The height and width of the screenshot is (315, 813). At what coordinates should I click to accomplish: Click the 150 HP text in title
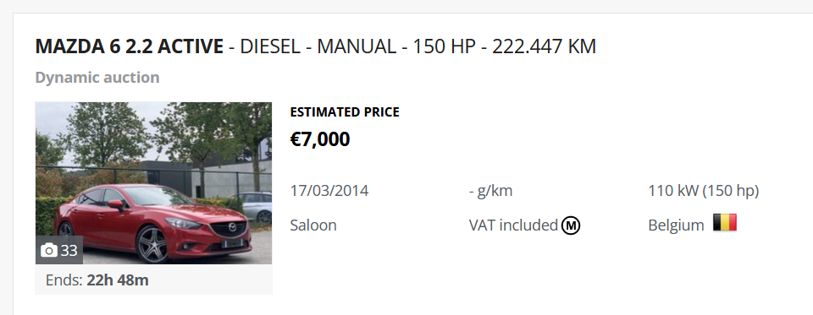point(444,46)
